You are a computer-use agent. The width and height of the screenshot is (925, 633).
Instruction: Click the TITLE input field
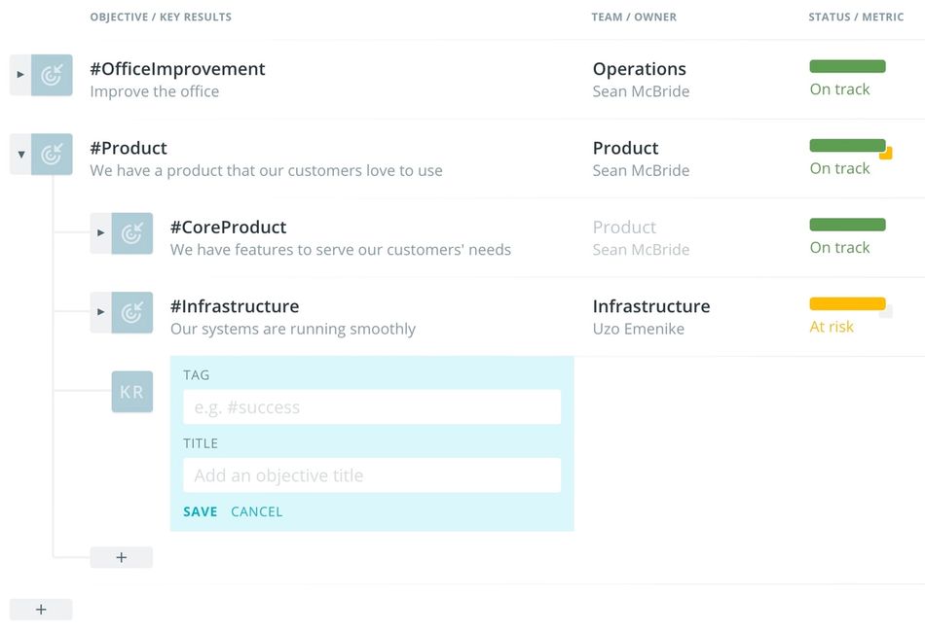[371, 475]
